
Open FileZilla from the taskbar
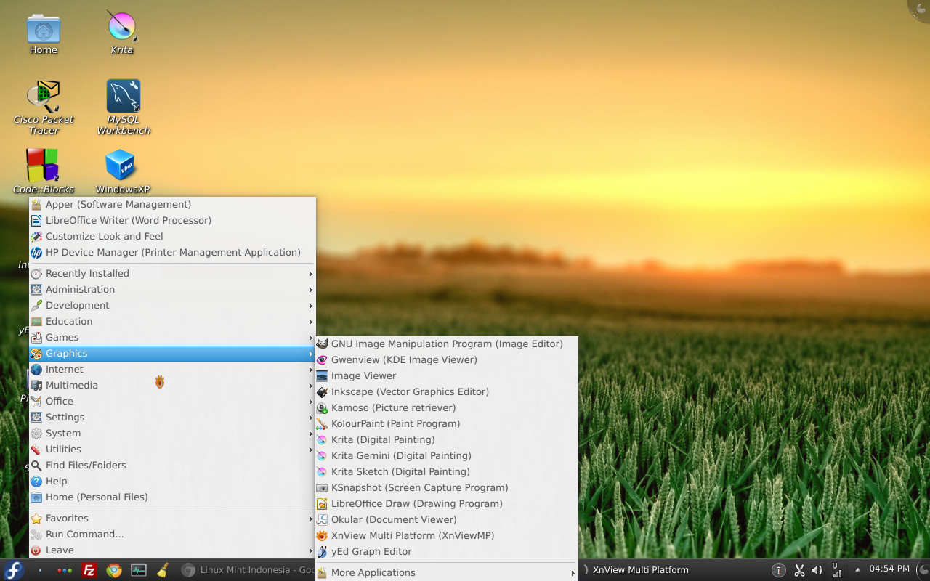pyautogui.click(x=89, y=570)
